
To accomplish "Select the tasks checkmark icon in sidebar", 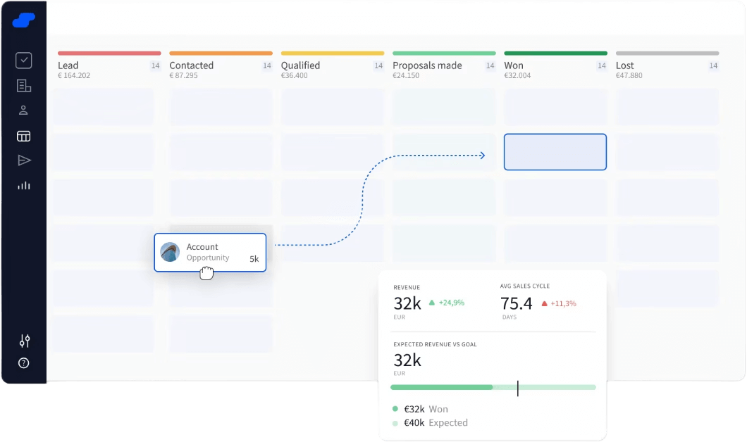I will tap(23, 61).
